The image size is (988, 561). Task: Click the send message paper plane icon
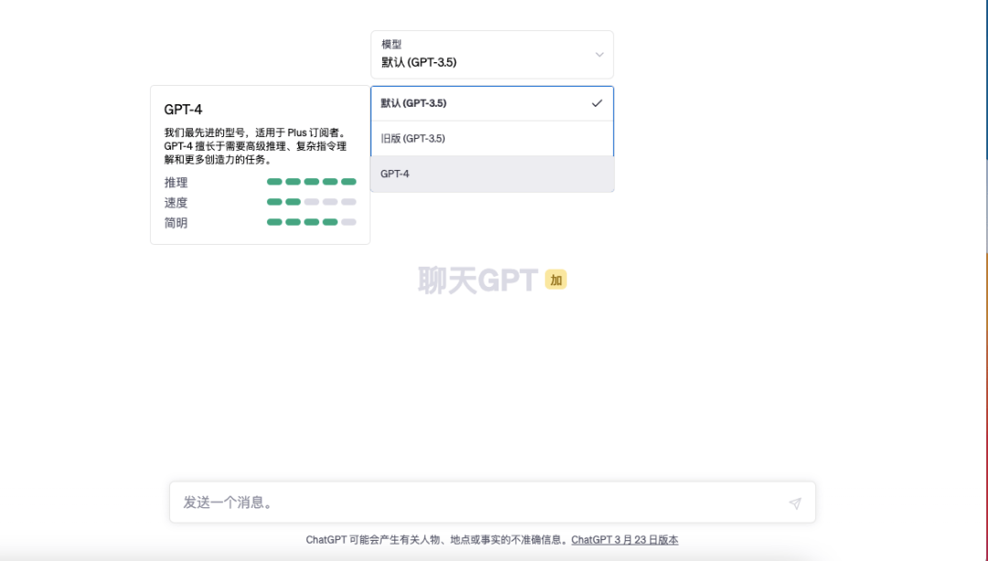795,502
